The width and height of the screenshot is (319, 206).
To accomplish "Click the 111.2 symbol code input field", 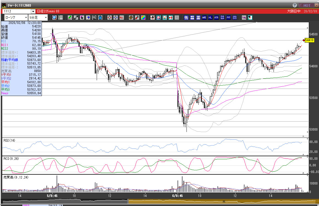I will [x=16, y=11].
